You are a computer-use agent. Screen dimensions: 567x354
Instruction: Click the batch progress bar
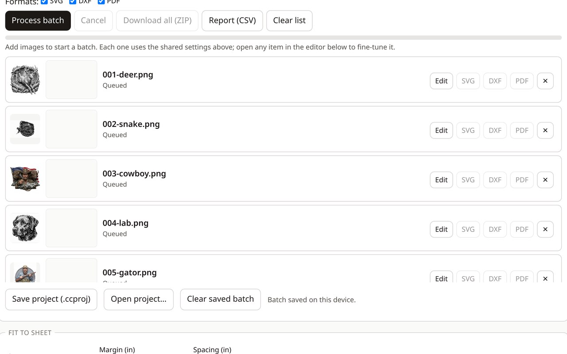(x=283, y=38)
